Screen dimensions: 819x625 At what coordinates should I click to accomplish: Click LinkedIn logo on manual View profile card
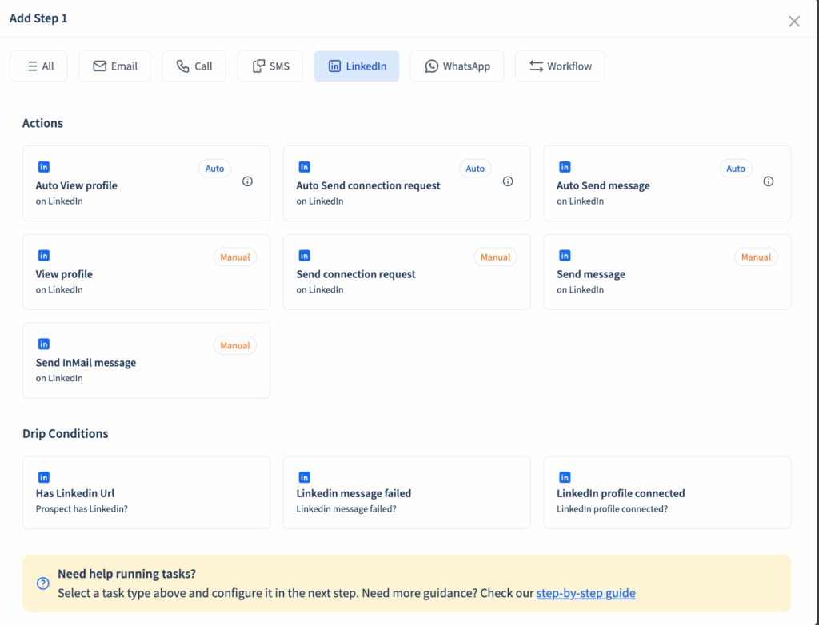click(44, 255)
